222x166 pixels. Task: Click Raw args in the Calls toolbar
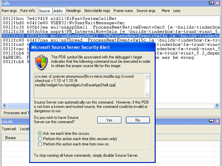tap(9, 11)
